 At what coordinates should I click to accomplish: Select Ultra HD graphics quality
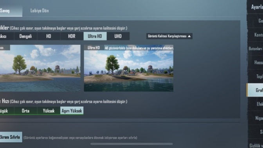click(95, 36)
